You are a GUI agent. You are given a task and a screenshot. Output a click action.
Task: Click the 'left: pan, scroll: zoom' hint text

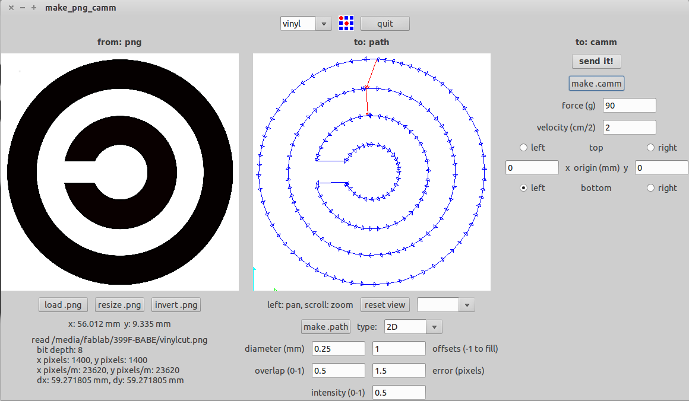(x=310, y=304)
